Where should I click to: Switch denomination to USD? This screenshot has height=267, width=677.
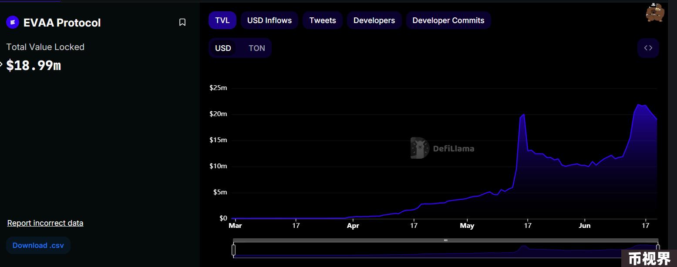(x=223, y=48)
